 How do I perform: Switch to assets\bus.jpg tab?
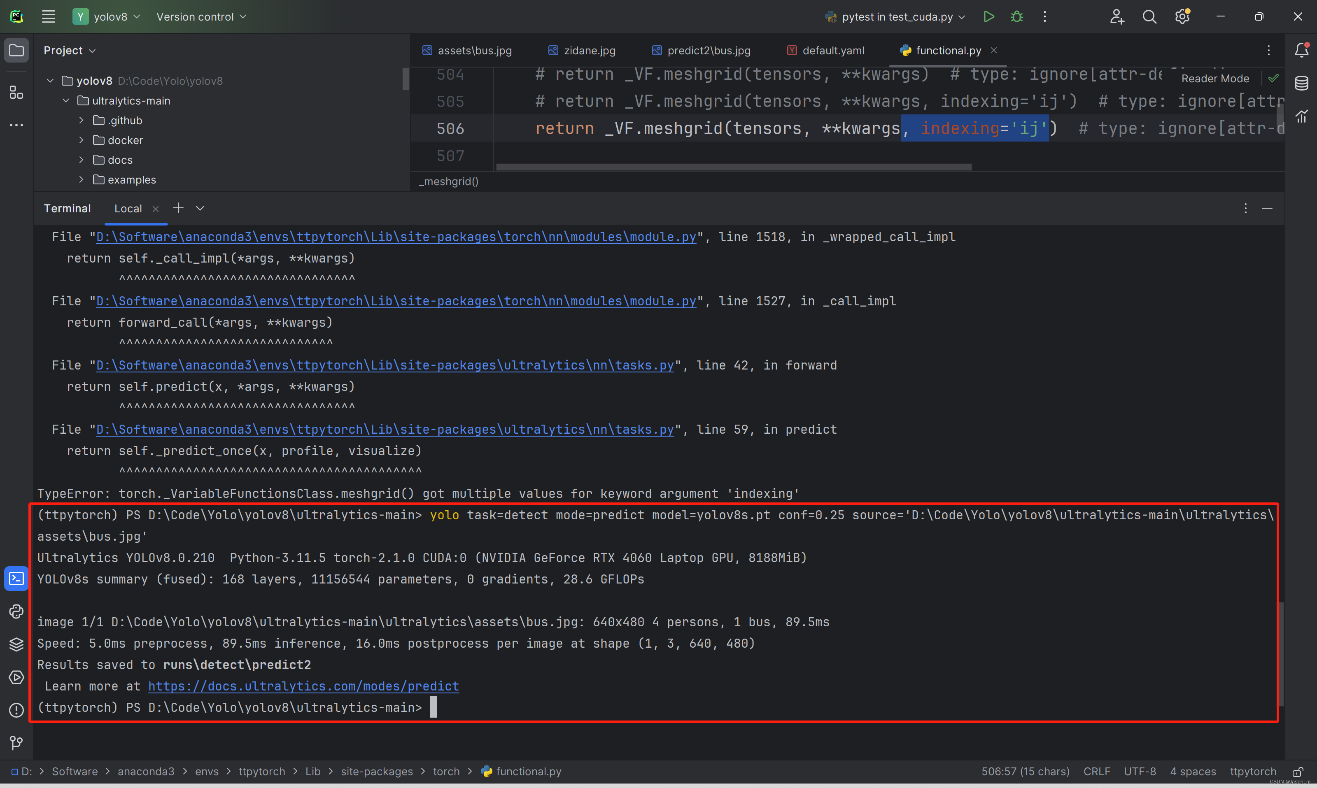coord(467,51)
